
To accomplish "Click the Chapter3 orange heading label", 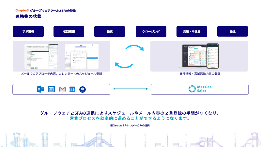I will [22, 11].
